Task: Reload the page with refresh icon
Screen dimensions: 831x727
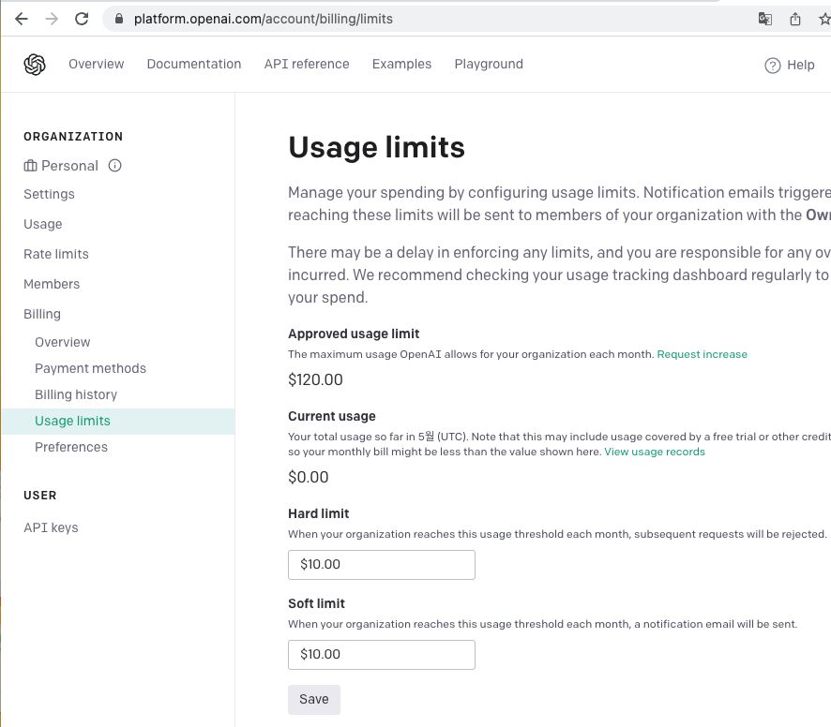Action: pyautogui.click(x=82, y=19)
